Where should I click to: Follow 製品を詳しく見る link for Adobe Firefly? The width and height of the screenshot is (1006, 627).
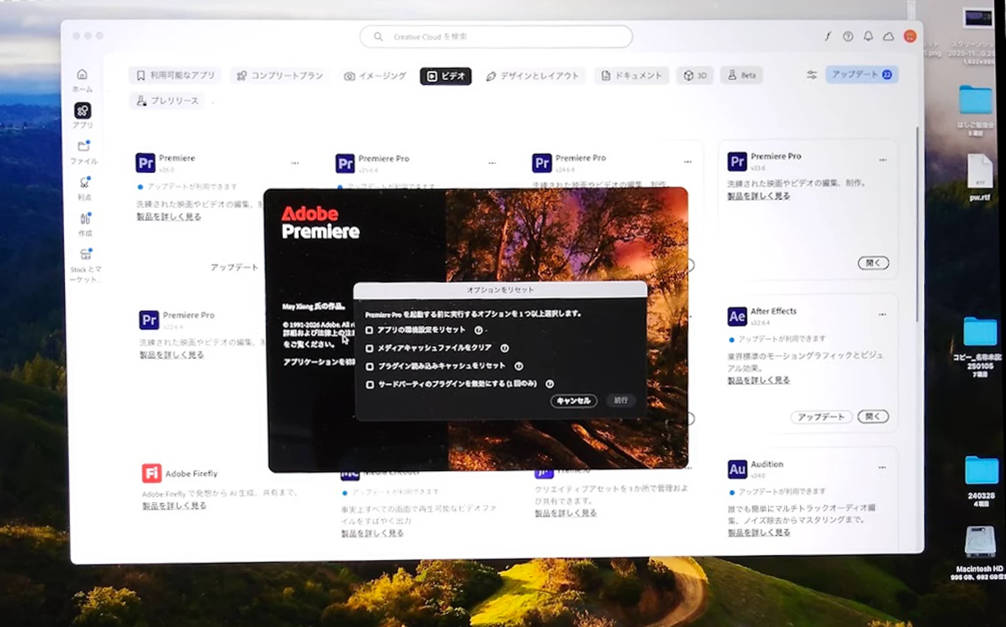tap(174, 505)
